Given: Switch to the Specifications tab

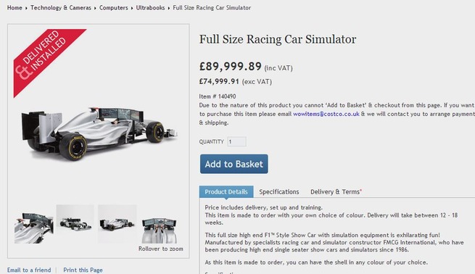Looking at the screenshot, I should tap(279, 191).
